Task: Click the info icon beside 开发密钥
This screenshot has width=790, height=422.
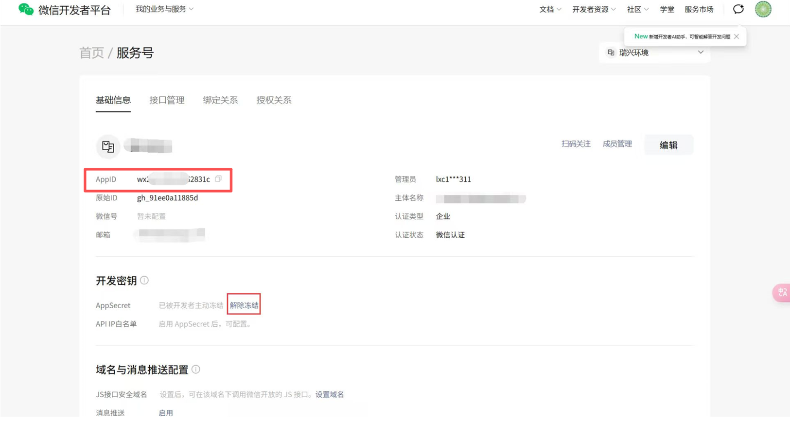Action: [144, 281]
